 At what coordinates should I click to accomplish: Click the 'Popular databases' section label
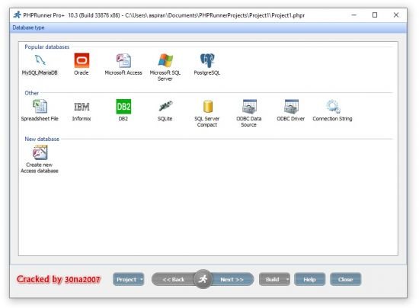tap(46, 47)
